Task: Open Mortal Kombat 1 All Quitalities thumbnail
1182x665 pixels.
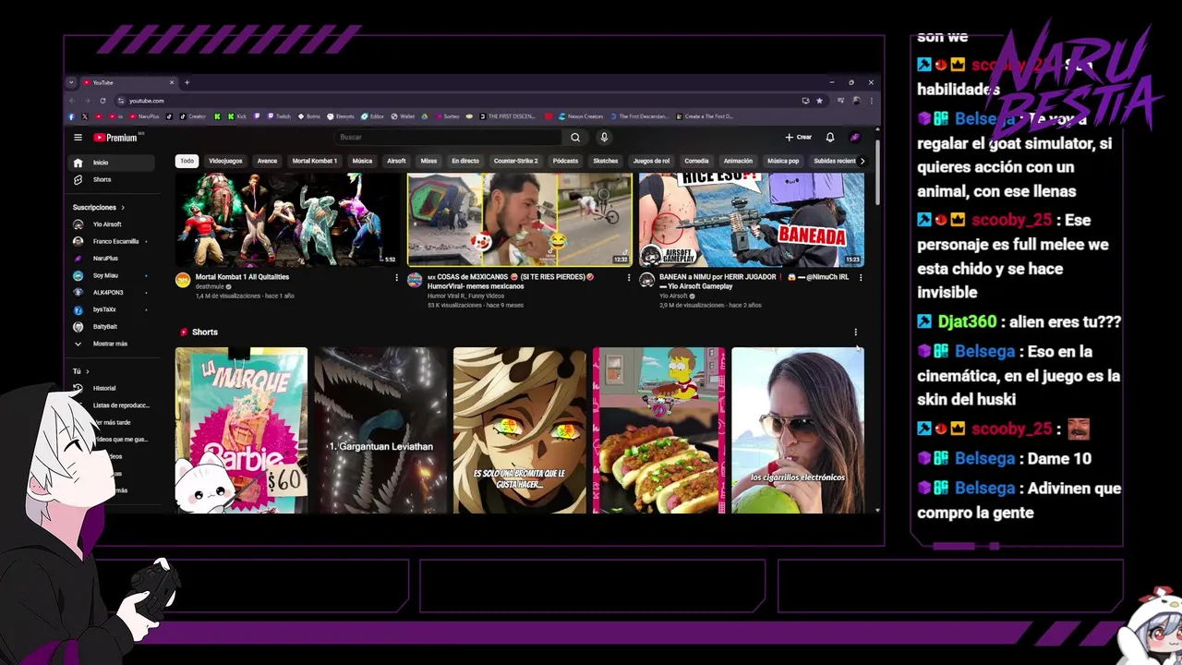Action: point(288,220)
